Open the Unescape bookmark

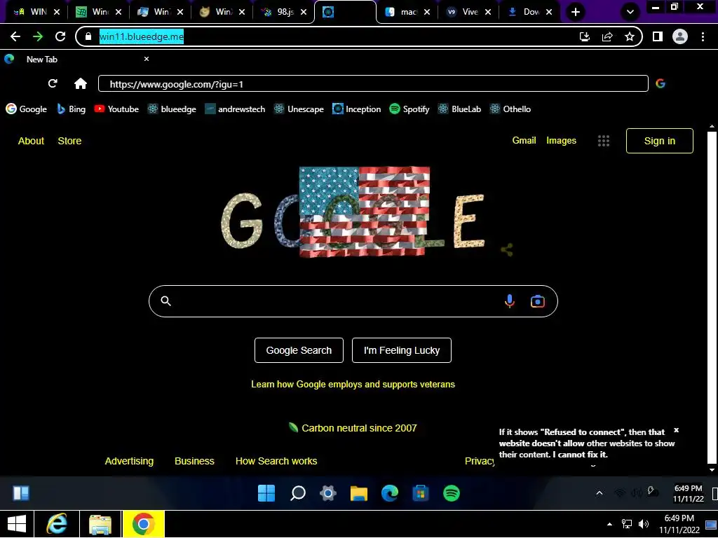coord(299,109)
